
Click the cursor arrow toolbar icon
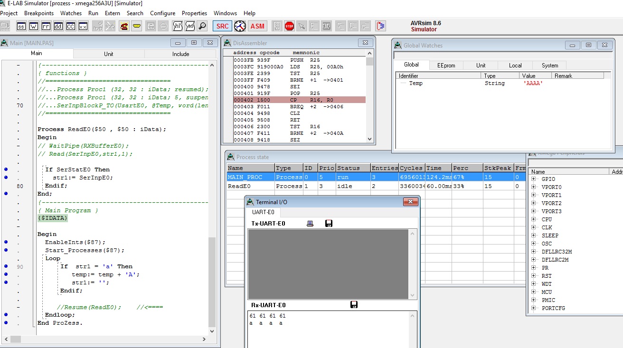pyautogui.click(x=302, y=26)
